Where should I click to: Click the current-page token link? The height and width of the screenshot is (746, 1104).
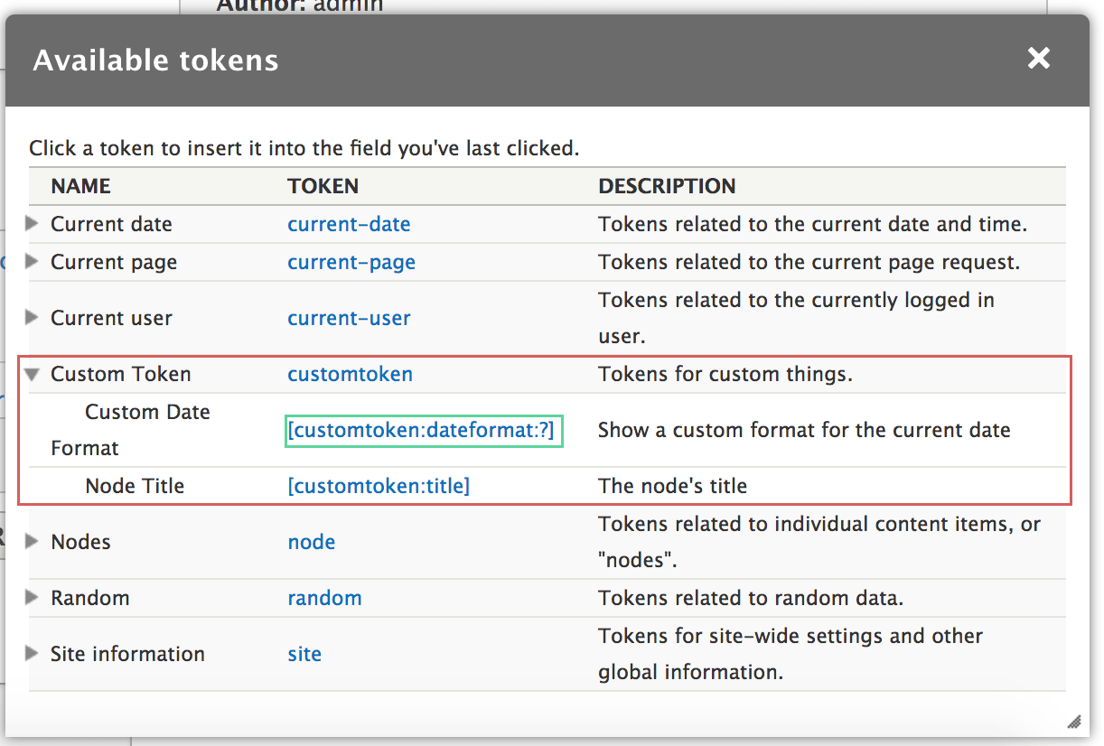(x=351, y=262)
